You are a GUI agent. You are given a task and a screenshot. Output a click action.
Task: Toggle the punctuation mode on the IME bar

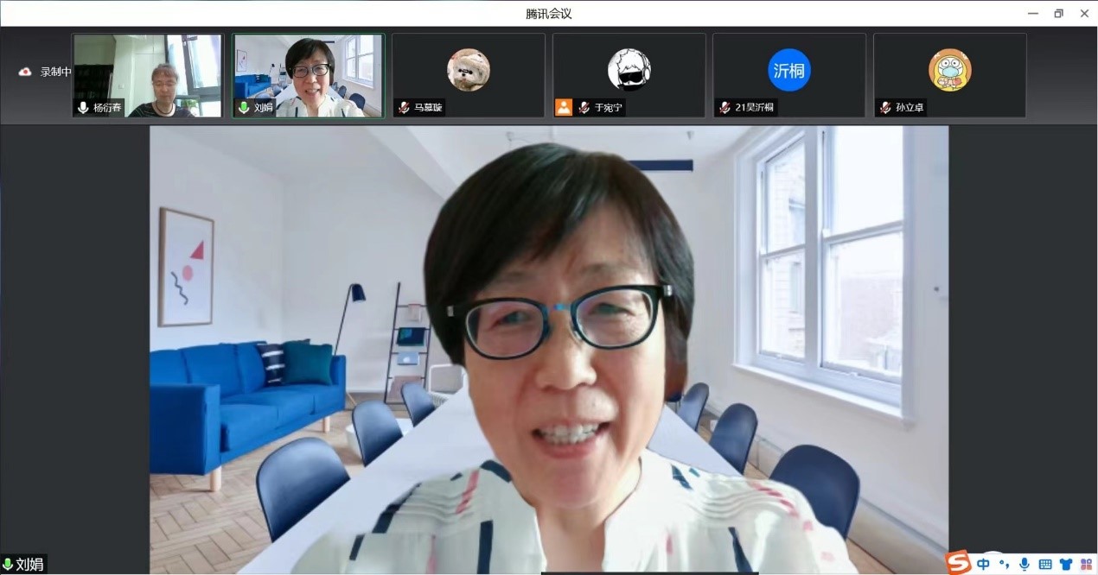pyautogui.click(x=1004, y=564)
